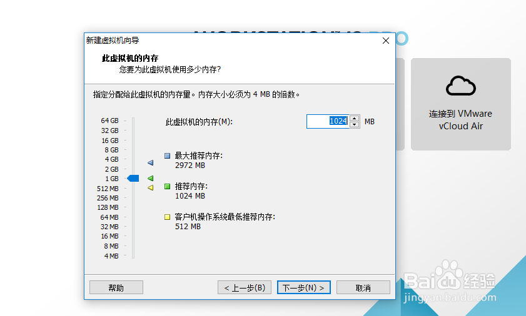
Task: Click the 2972 MB maximum recommended value
Action: pyautogui.click(x=190, y=165)
